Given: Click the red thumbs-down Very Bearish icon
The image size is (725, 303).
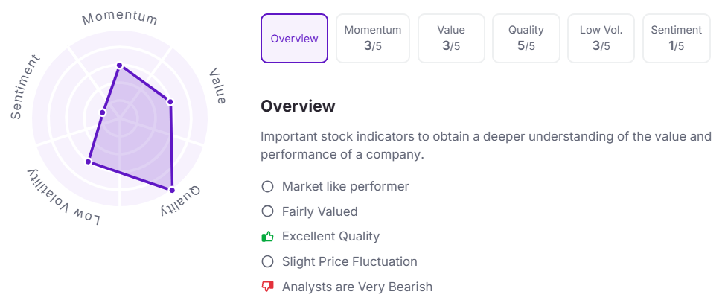Looking at the screenshot, I should [268, 287].
